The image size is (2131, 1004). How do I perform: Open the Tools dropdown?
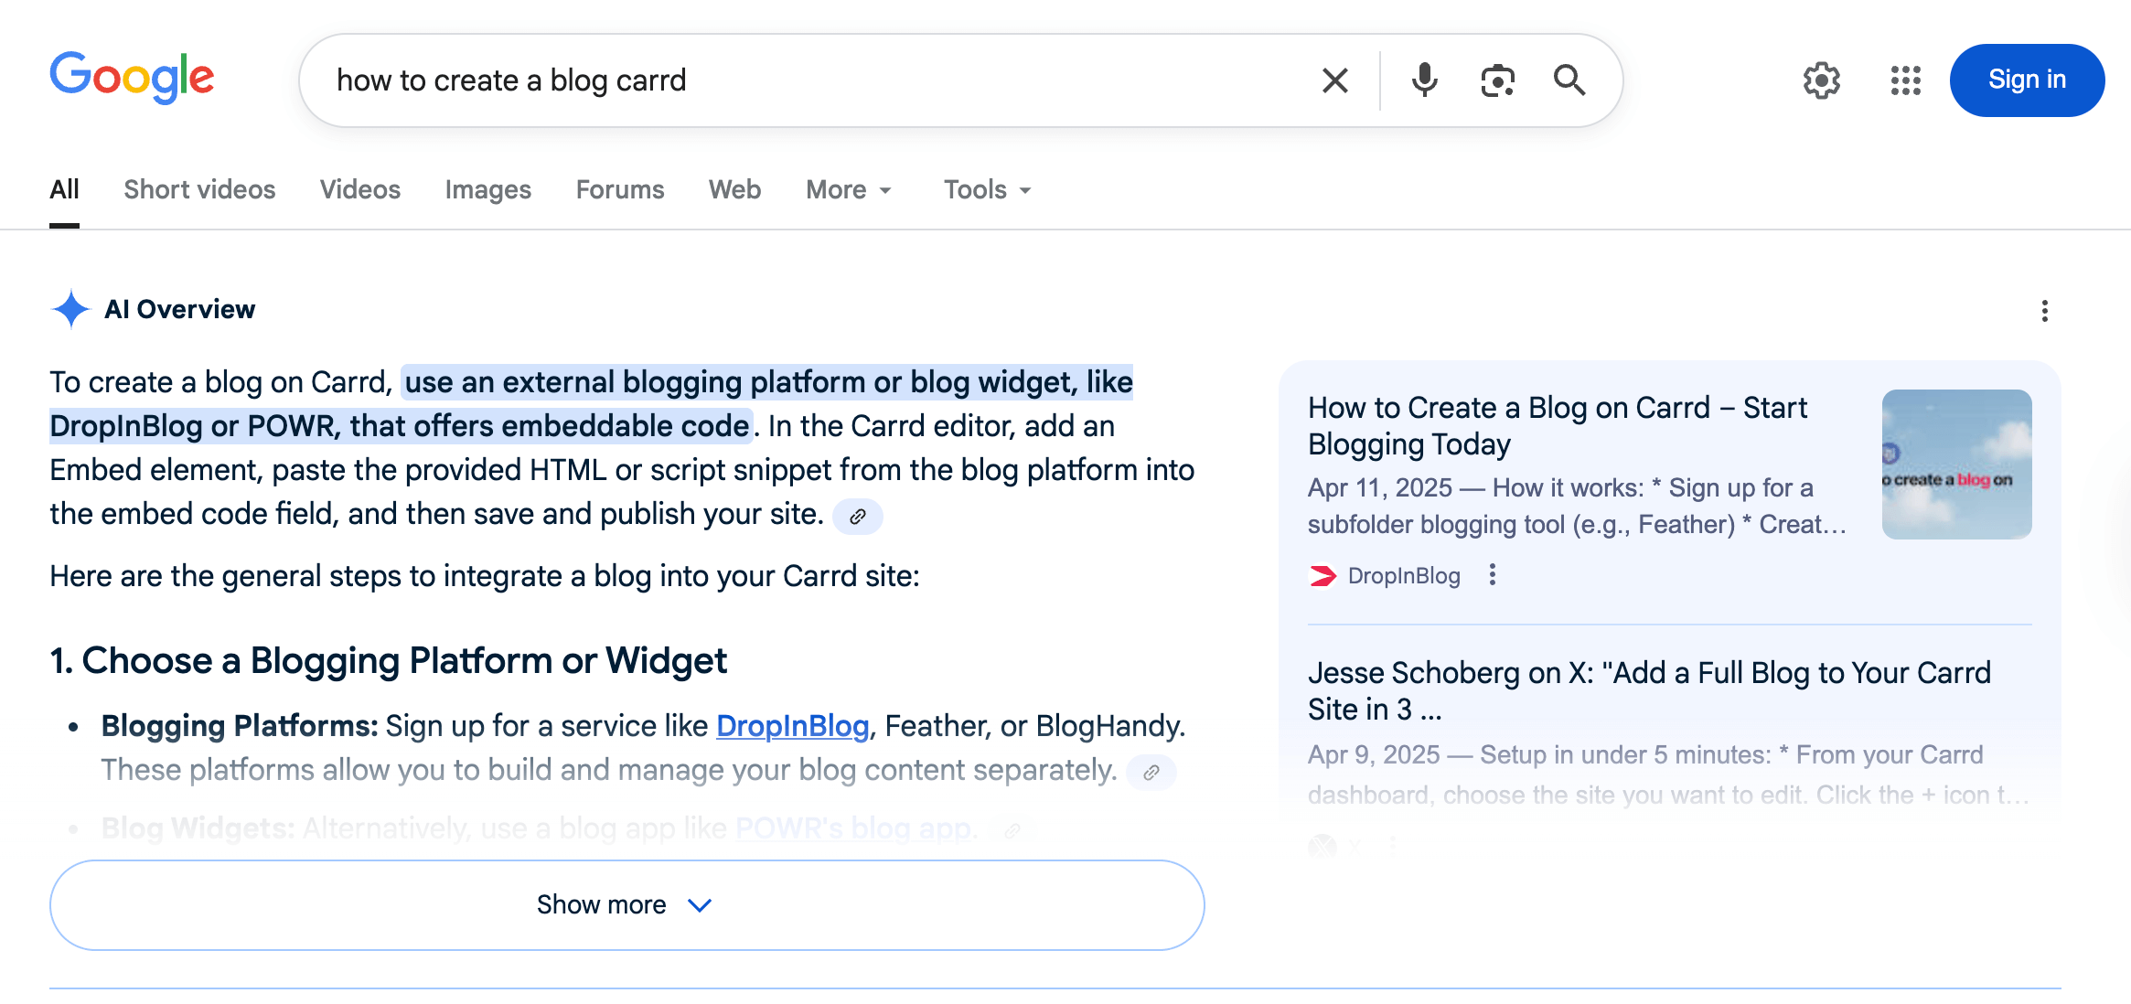pyautogui.click(x=987, y=190)
